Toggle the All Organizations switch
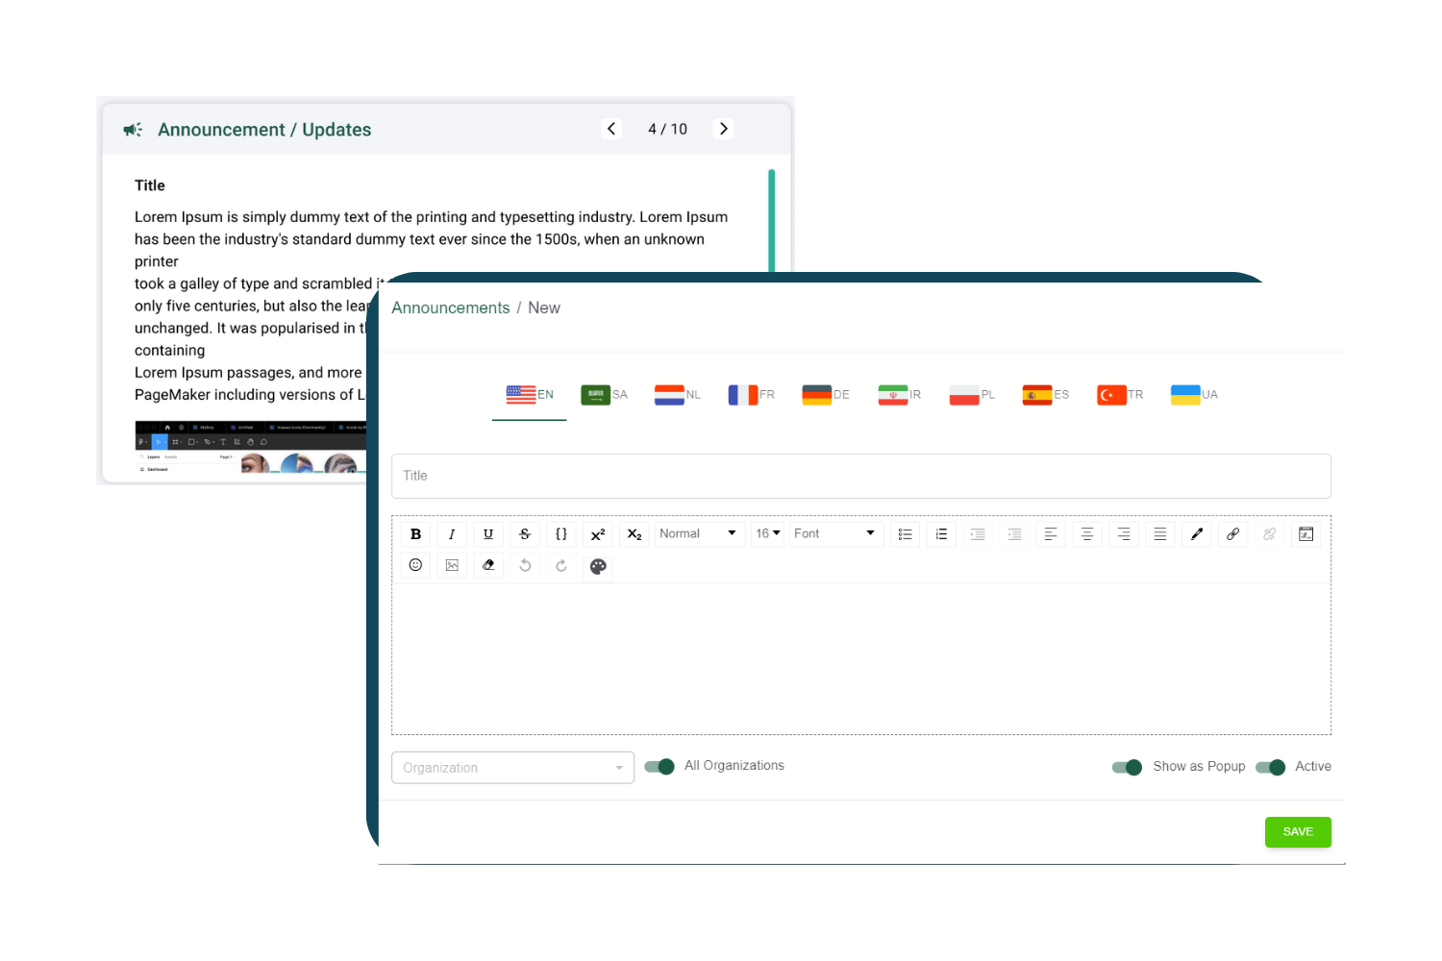Viewport: 1442px width, 961px height. pyautogui.click(x=659, y=766)
